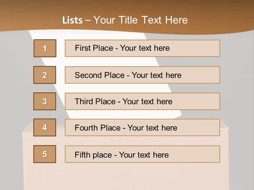Click the number 3 square
Viewport: 254px width, 190px height.
tap(45, 101)
